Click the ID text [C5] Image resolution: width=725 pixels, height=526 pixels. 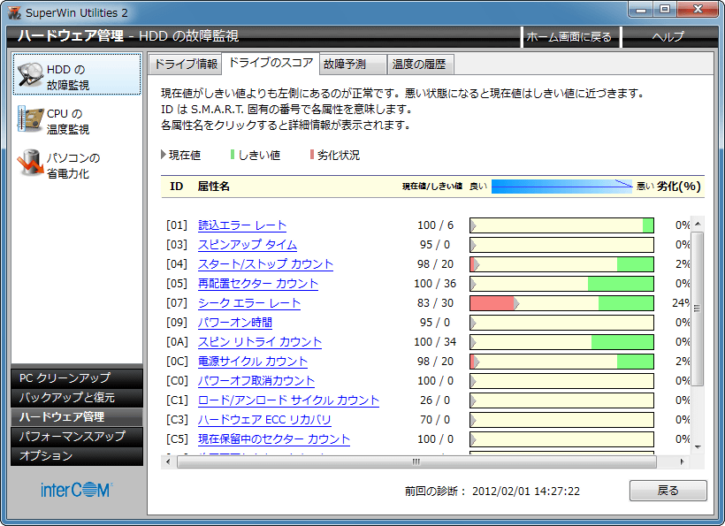177,438
